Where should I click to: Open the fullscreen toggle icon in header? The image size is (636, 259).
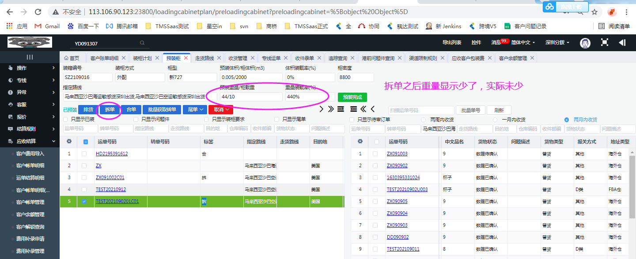(605, 42)
